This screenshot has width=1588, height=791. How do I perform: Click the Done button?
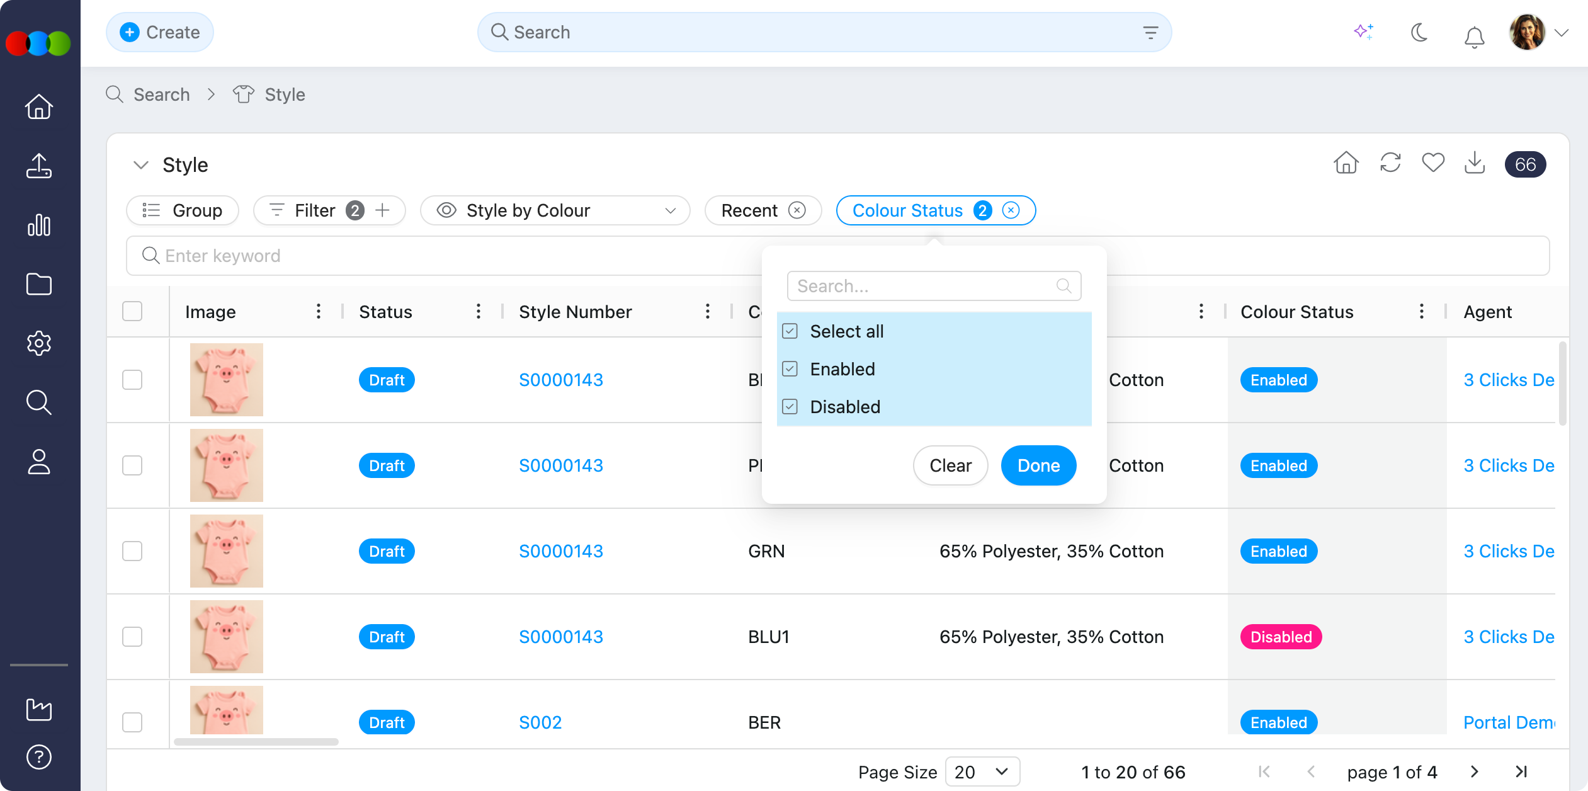pyautogui.click(x=1038, y=465)
